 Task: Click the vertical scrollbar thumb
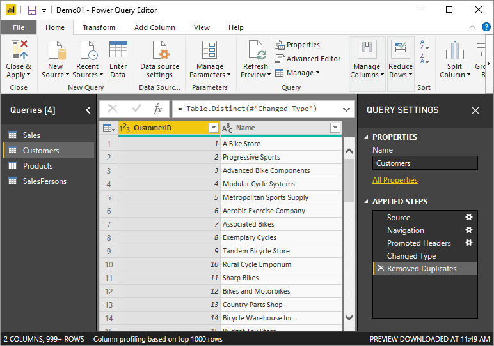click(349, 180)
